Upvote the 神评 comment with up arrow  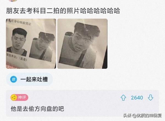pyautogui.click(x=123, y=98)
